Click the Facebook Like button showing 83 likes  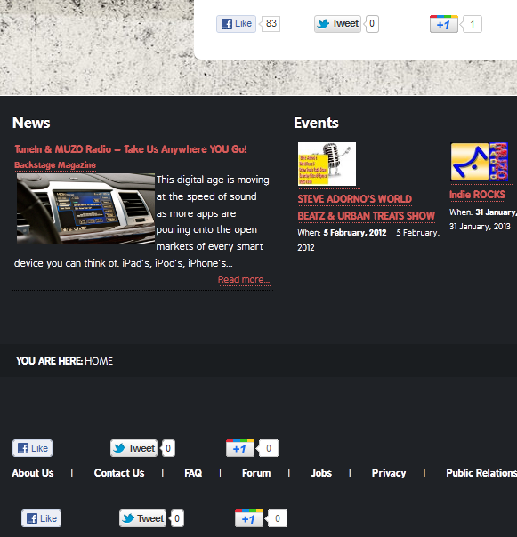(x=236, y=24)
